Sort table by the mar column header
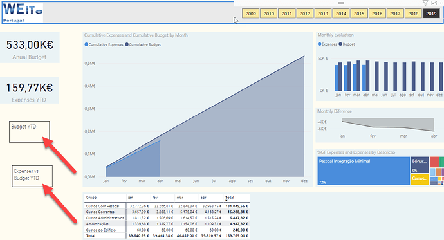Screen dimensions: 444x240 [180, 198]
